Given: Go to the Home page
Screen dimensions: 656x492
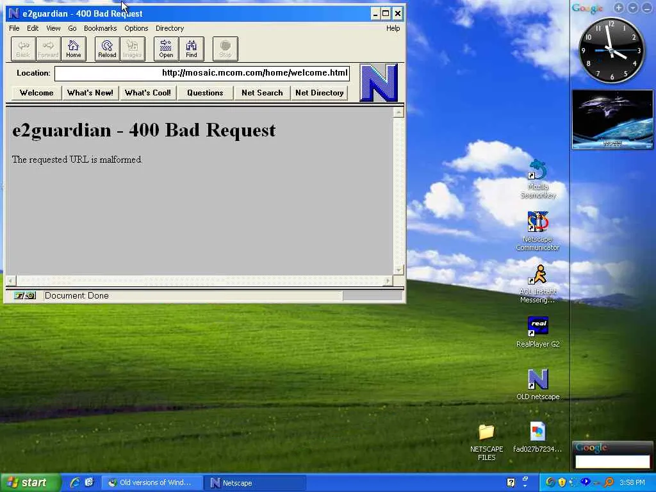Looking at the screenshot, I should [x=74, y=49].
